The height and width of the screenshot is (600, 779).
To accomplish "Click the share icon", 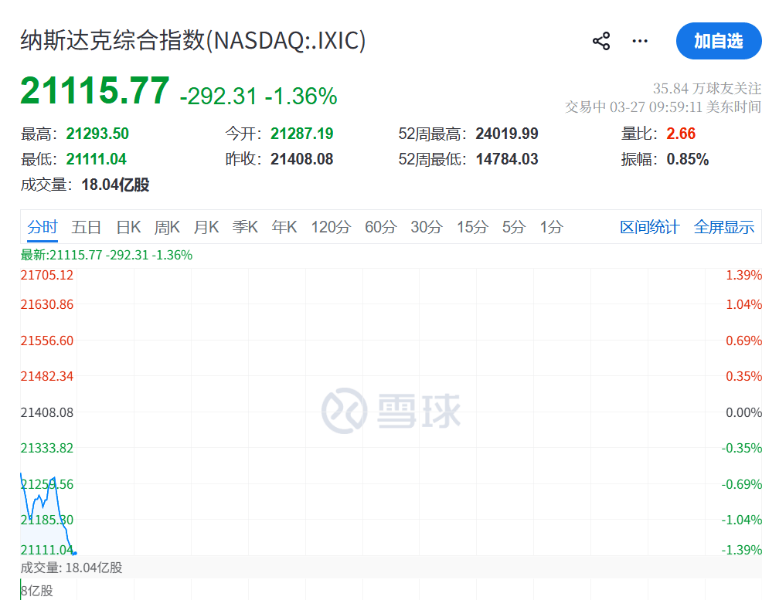I will [x=600, y=41].
